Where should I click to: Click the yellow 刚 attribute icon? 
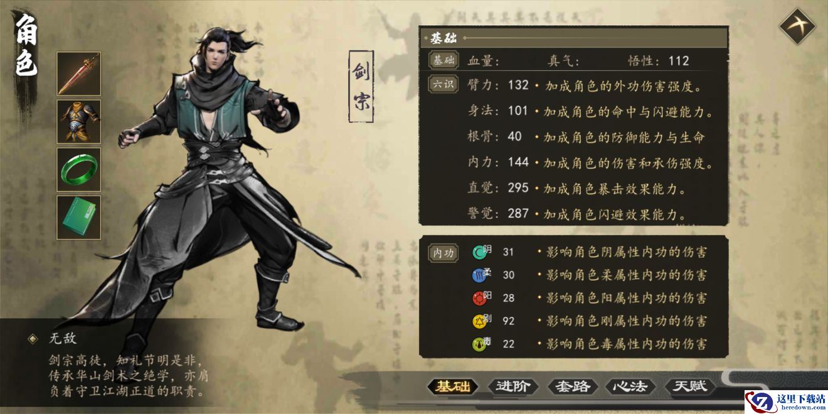tap(480, 321)
